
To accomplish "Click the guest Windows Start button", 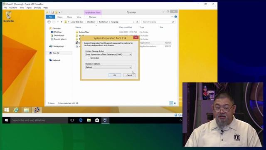I will pyautogui.click(x=7, y=110).
